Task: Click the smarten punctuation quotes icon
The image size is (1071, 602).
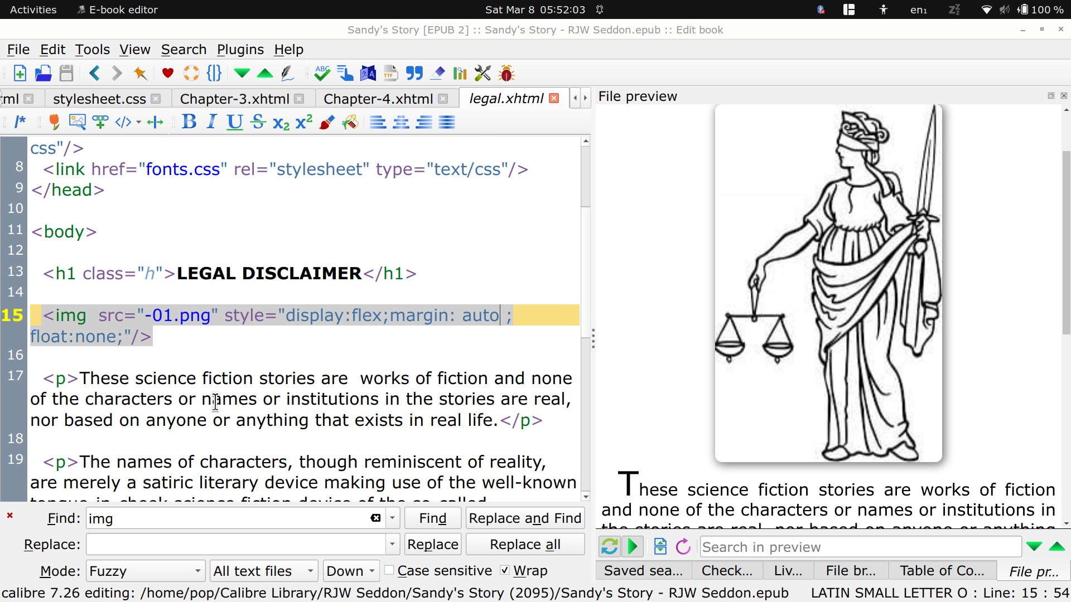Action: click(x=414, y=73)
